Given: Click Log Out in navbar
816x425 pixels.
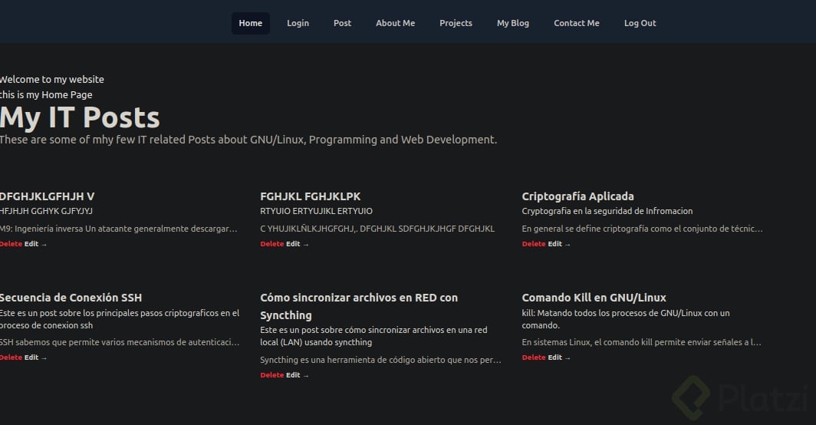Looking at the screenshot, I should pyautogui.click(x=640, y=24).
